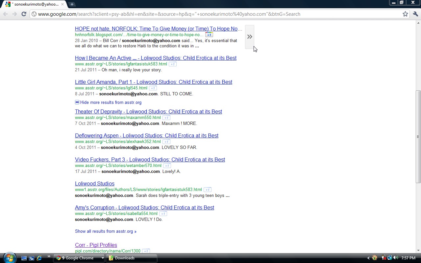The height and width of the screenshot is (263, 421).
Task: Expand the Chrome taskbar group dropdown arrow
Action: click(x=103, y=258)
